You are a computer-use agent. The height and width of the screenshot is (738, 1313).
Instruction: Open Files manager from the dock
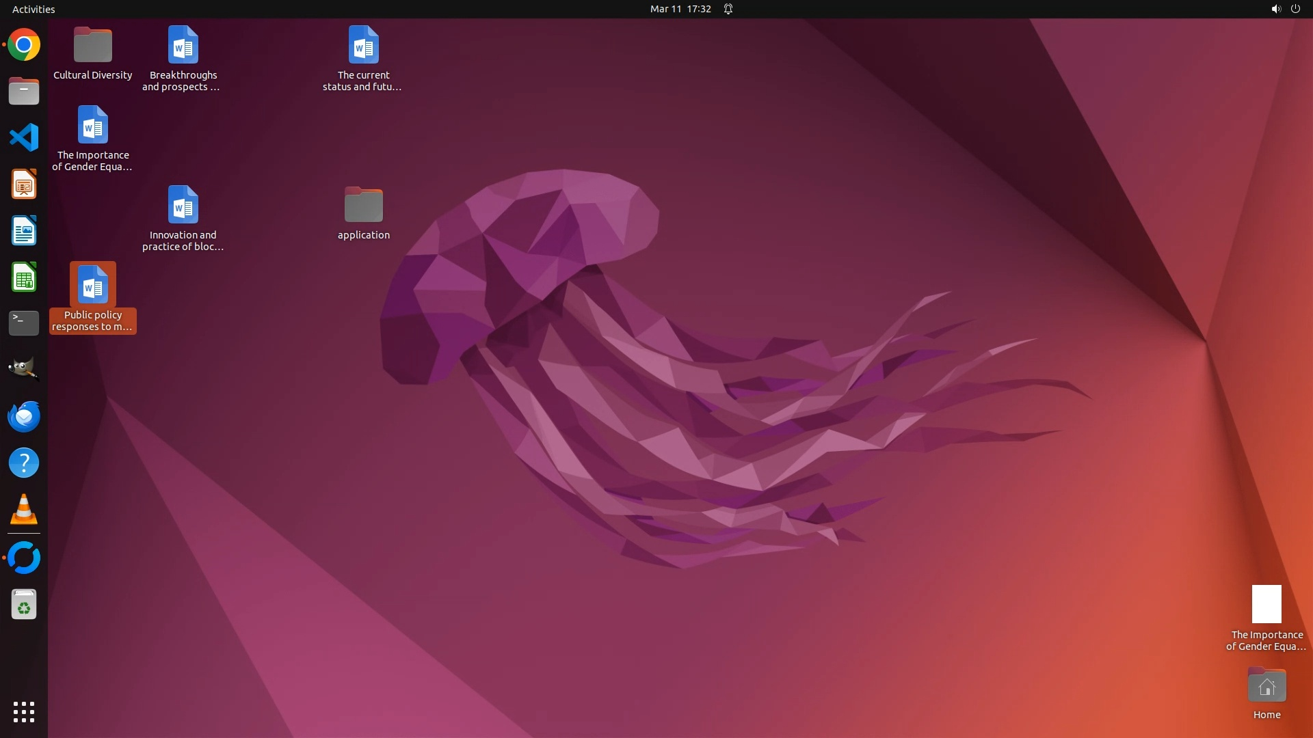[x=24, y=92]
